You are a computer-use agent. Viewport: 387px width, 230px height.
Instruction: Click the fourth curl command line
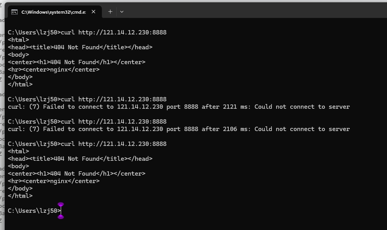[87, 144]
